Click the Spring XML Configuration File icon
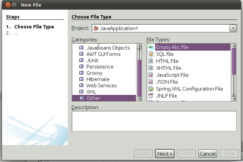The image size is (243, 162). pyautogui.click(x=151, y=89)
